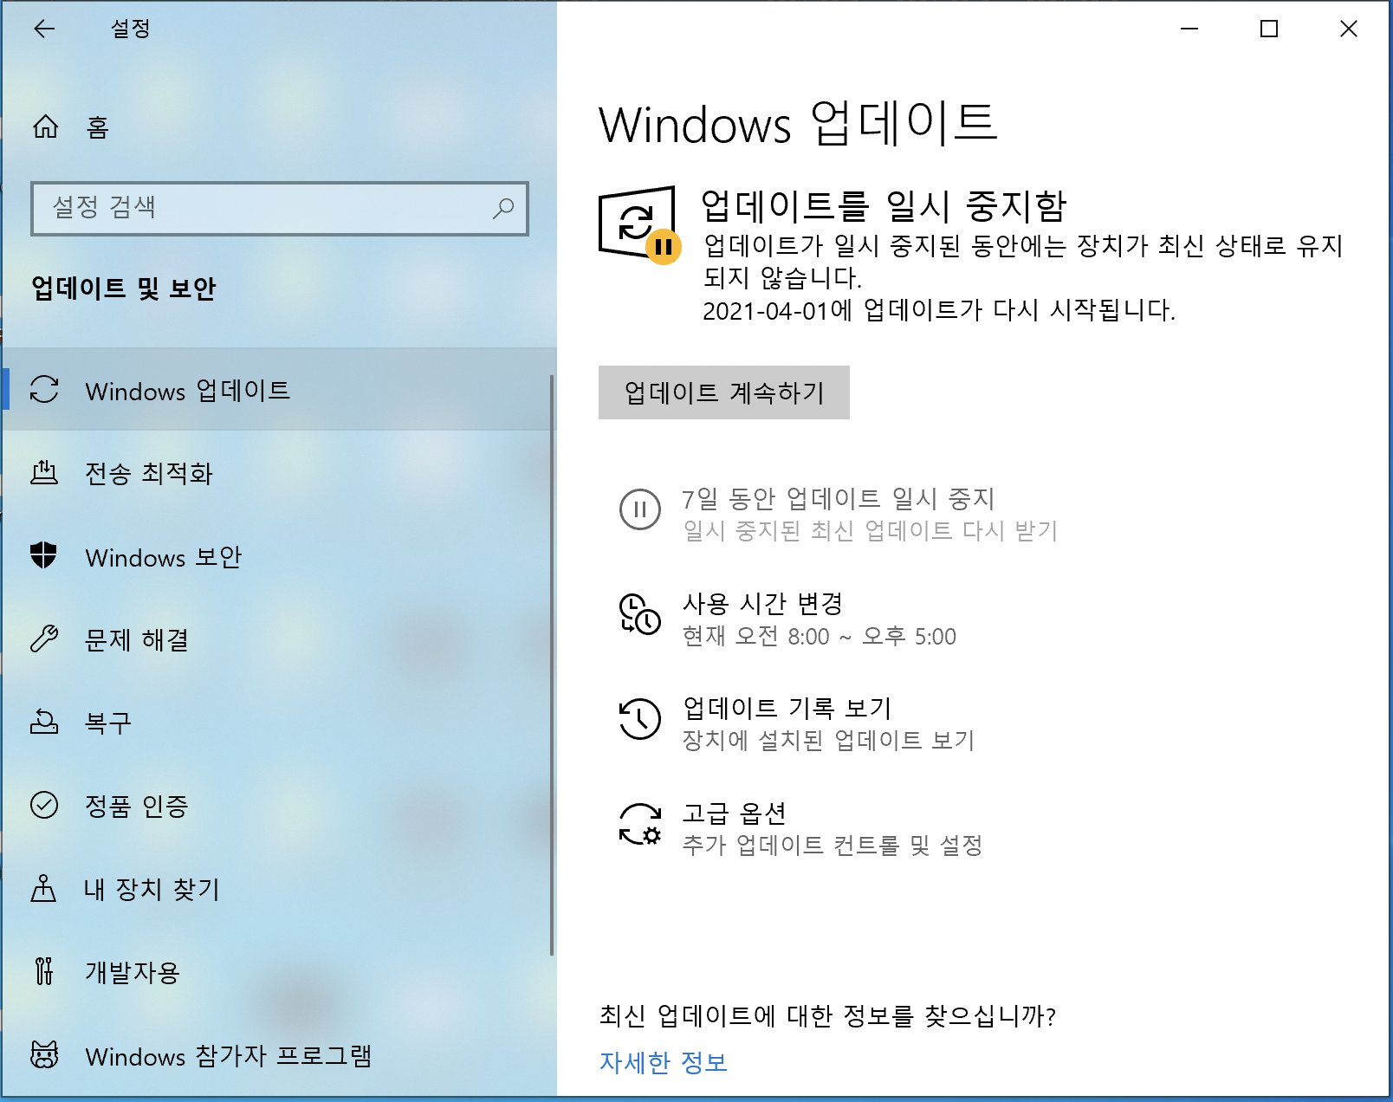The height and width of the screenshot is (1102, 1393).
Task: Select 내 장치 찾기 in the sidebar
Action: [x=279, y=889]
